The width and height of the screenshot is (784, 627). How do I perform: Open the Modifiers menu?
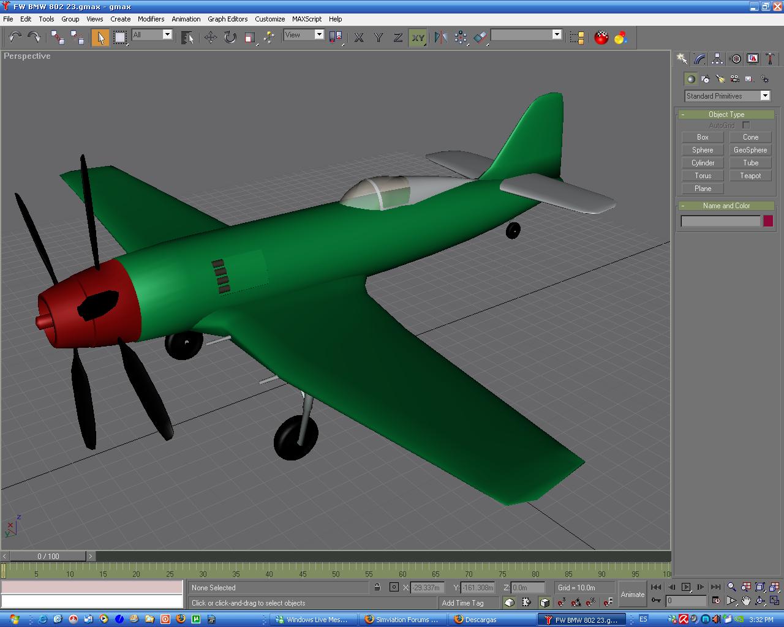coord(151,19)
